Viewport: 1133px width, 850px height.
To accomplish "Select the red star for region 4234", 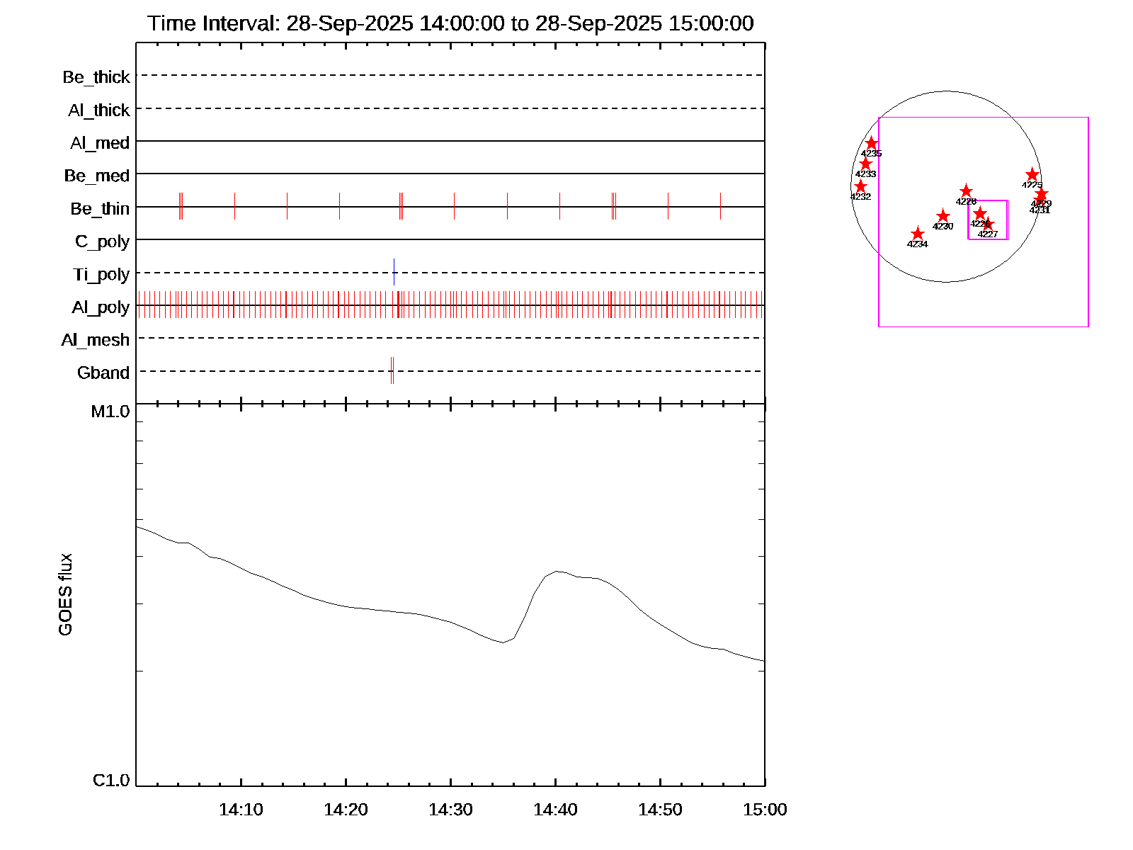I will click(x=917, y=234).
